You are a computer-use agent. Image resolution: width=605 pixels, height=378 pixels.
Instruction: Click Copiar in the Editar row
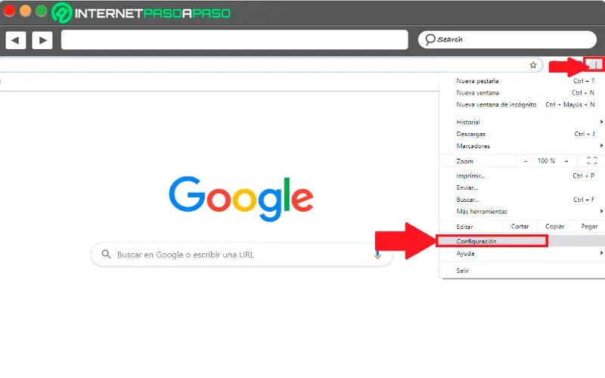pyautogui.click(x=554, y=226)
